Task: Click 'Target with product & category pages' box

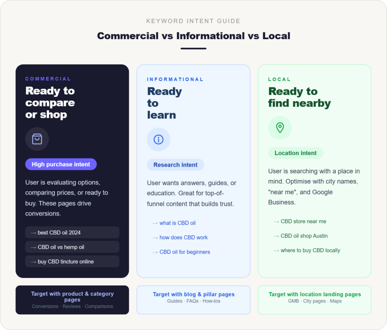Action: coord(72,300)
